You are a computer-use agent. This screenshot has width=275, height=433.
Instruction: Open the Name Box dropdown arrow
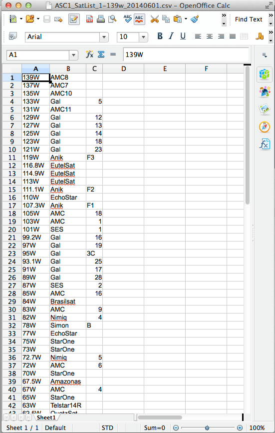pos(73,55)
